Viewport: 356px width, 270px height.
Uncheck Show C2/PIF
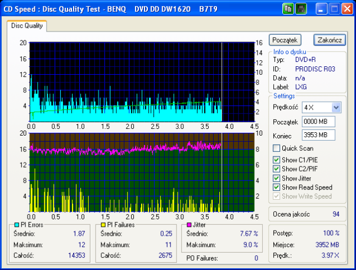(276, 169)
